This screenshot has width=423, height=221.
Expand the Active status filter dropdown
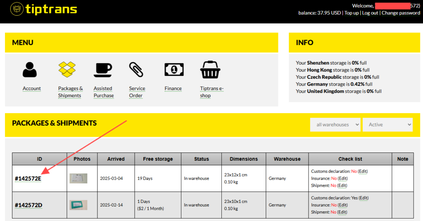[387, 125]
